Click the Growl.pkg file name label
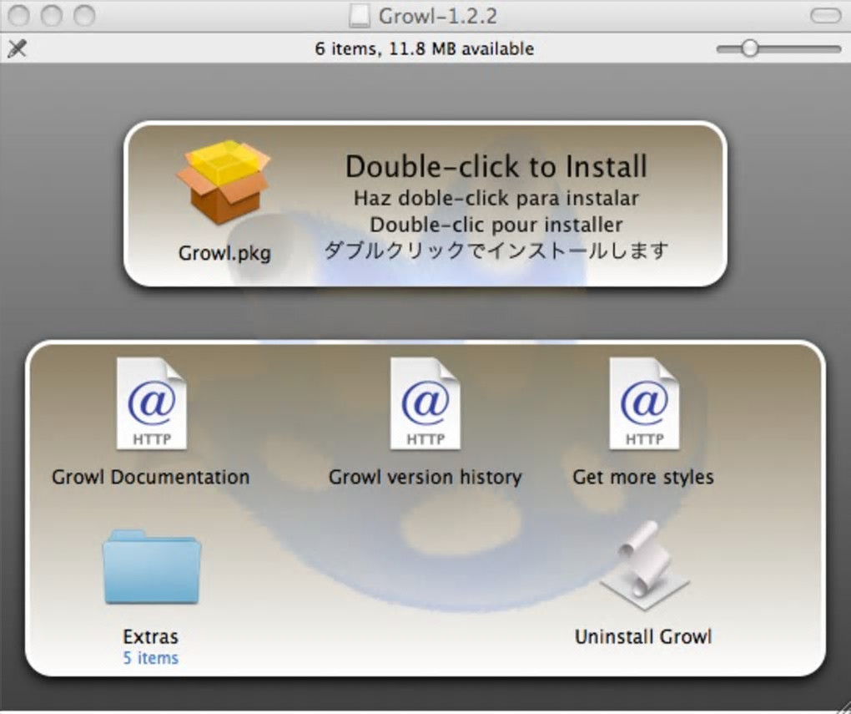 tap(224, 253)
